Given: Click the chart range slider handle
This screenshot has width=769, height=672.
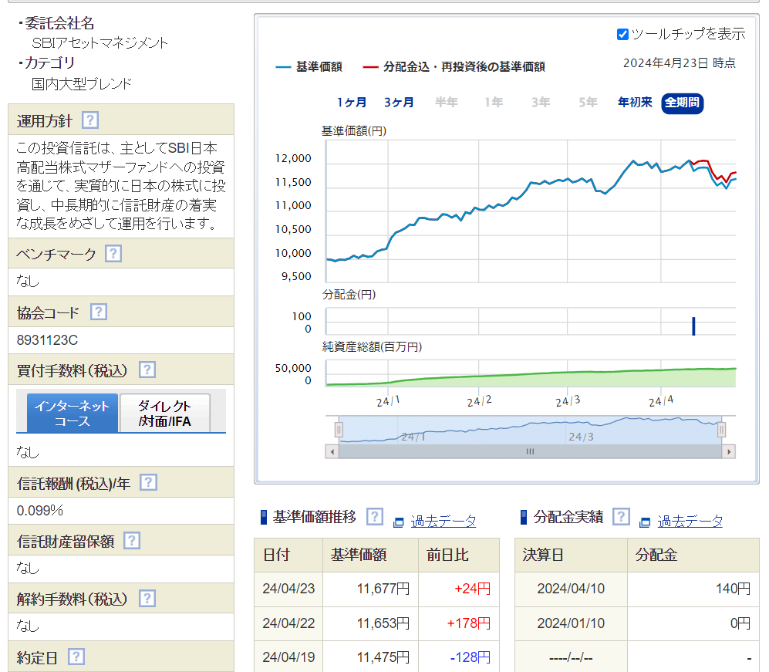Looking at the screenshot, I should click(337, 430).
